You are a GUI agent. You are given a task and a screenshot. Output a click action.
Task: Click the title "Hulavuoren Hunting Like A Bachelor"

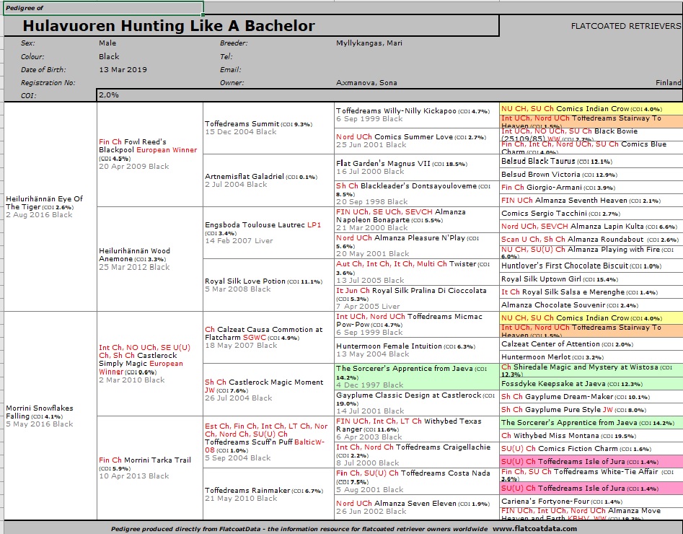[169, 26]
